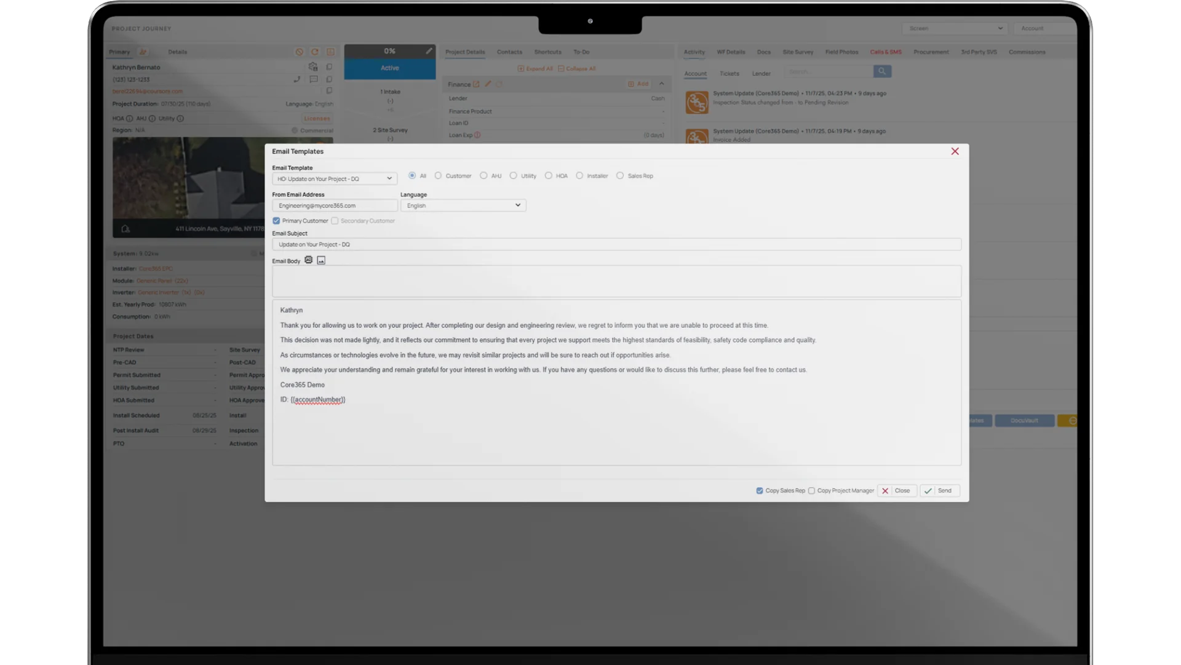The image size is (1181, 665).
Task: Open the first System Update 365 avatar icon
Action: [x=697, y=102]
